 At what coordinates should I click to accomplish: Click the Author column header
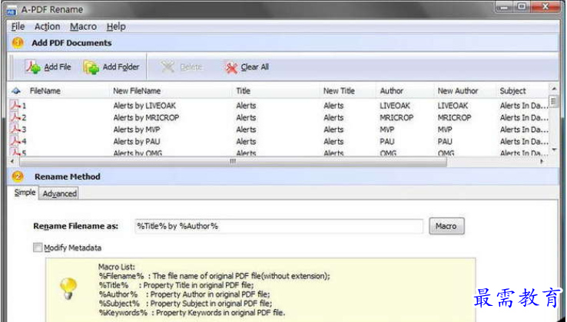tap(391, 91)
